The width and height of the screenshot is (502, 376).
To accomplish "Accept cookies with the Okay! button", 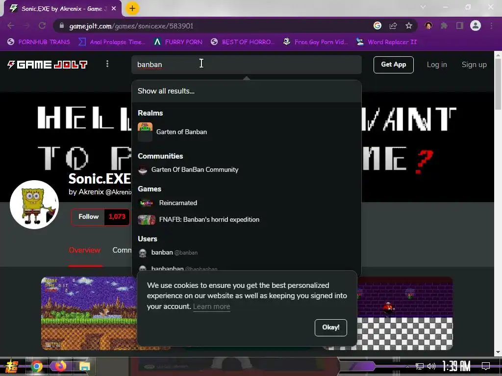I will pyautogui.click(x=331, y=328).
